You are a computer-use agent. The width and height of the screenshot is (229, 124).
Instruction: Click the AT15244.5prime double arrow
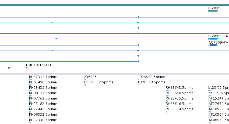[x=210, y=101]
